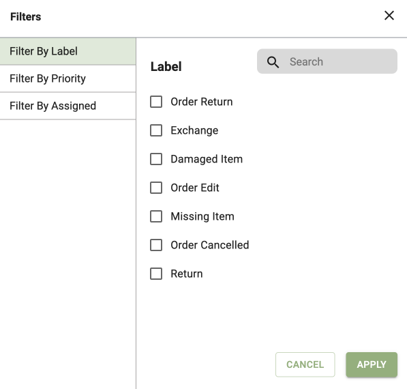Tick the last checkbox named Return
Image resolution: width=407 pixels, height=389 pixels.
pyautogui.click(x=156, y=274)
